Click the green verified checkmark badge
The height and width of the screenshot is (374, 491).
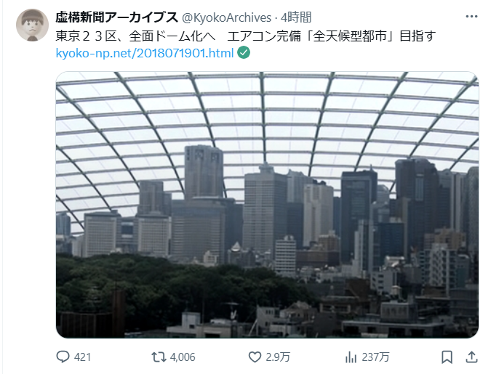coord(244,52)
